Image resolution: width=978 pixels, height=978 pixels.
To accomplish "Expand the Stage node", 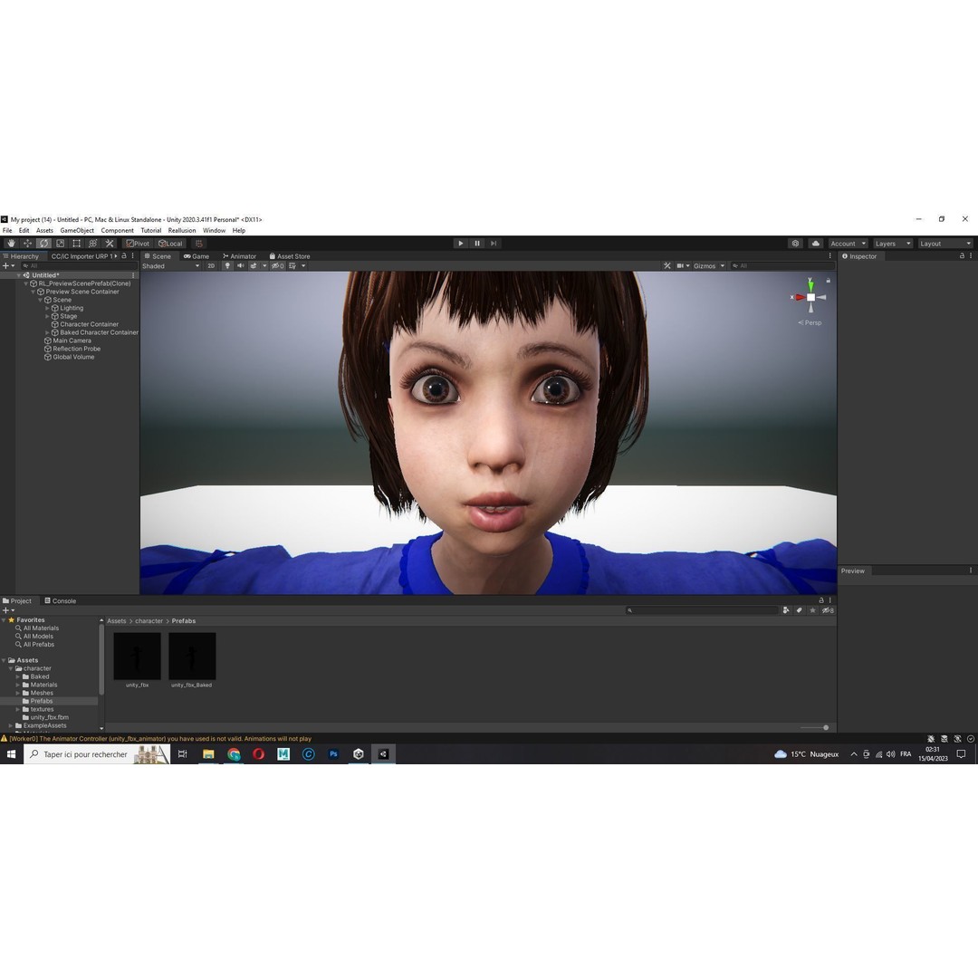I will click(x=47, y=316).
